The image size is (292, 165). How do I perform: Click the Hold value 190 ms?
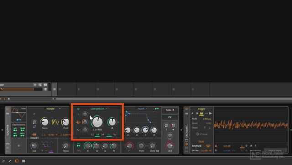click(207, 119)
